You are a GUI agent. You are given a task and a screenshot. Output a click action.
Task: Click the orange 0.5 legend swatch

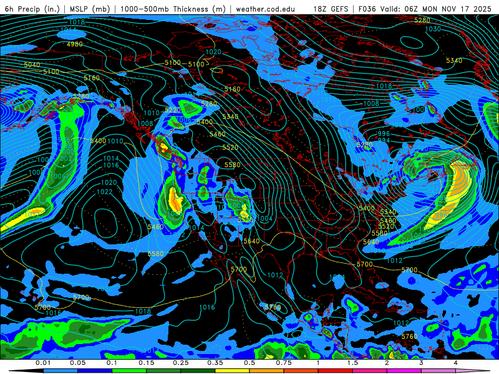pyautogui.click(x=267, y=371)
